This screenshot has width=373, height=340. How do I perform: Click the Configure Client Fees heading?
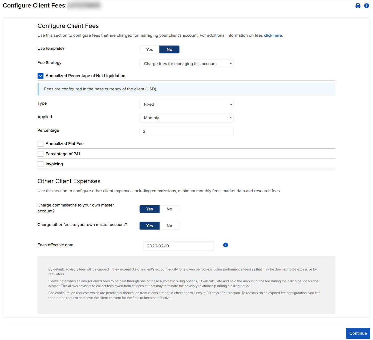(68, 26)
